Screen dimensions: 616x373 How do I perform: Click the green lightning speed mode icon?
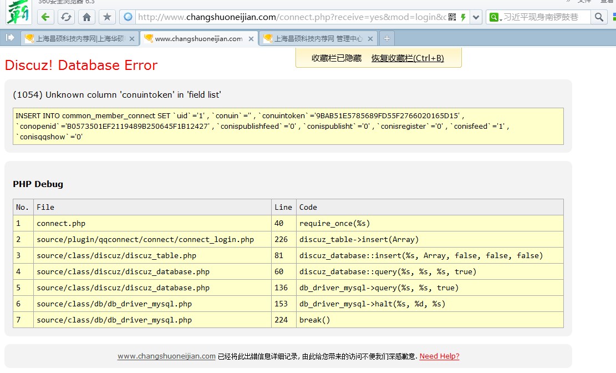(464, 17)
